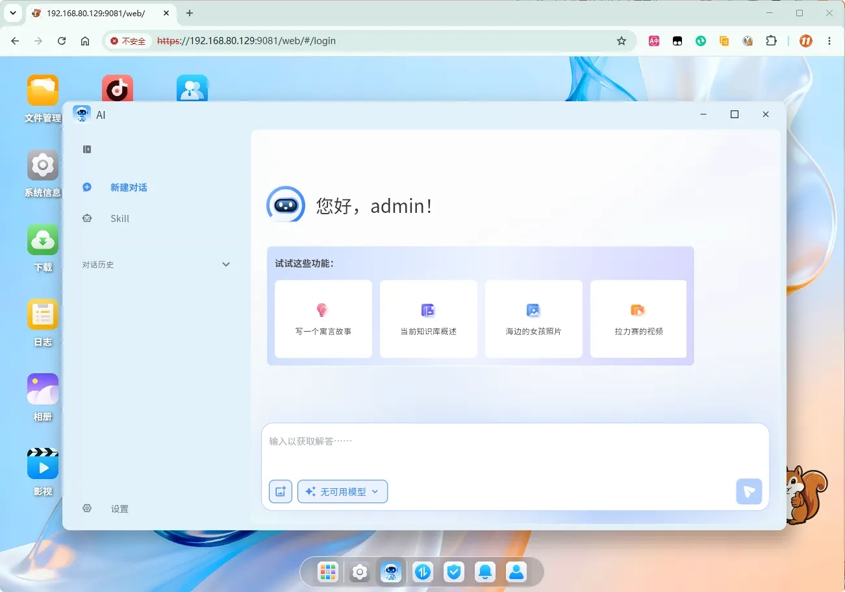Open 下载 desktop icon

pyautogui.click(x=43, y=240)
